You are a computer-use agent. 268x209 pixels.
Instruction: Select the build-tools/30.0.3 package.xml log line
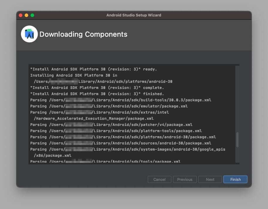[x=120, y=100]
